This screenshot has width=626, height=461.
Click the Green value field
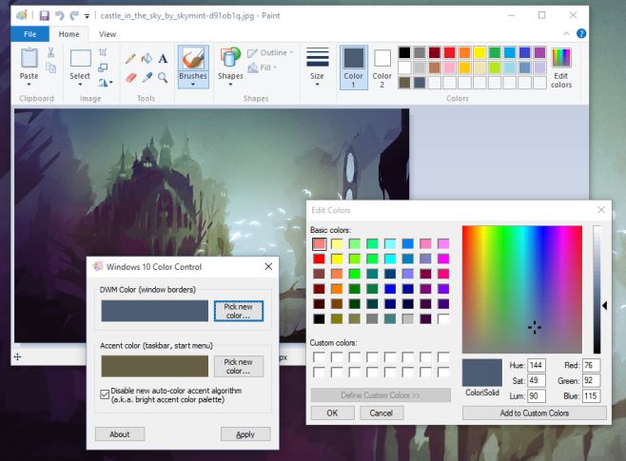(x=591, y=380)
